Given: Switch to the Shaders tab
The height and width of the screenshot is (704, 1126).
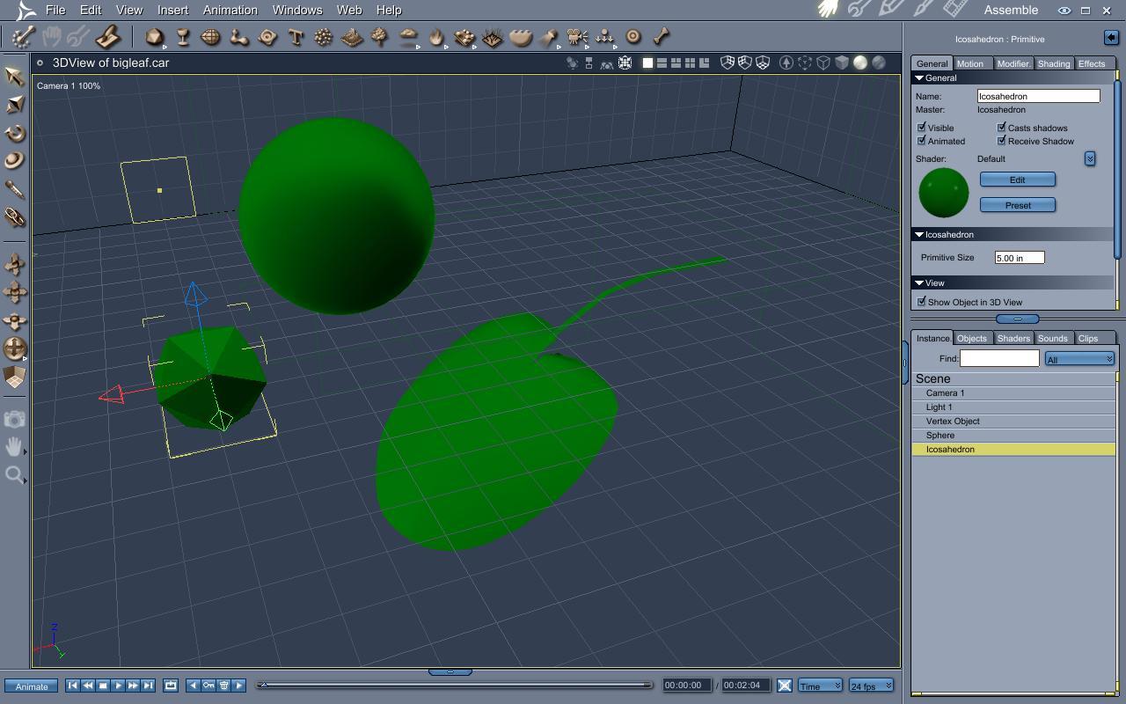Looking at the screenshot, I should pyautogui.click(x=1013, y=338).
